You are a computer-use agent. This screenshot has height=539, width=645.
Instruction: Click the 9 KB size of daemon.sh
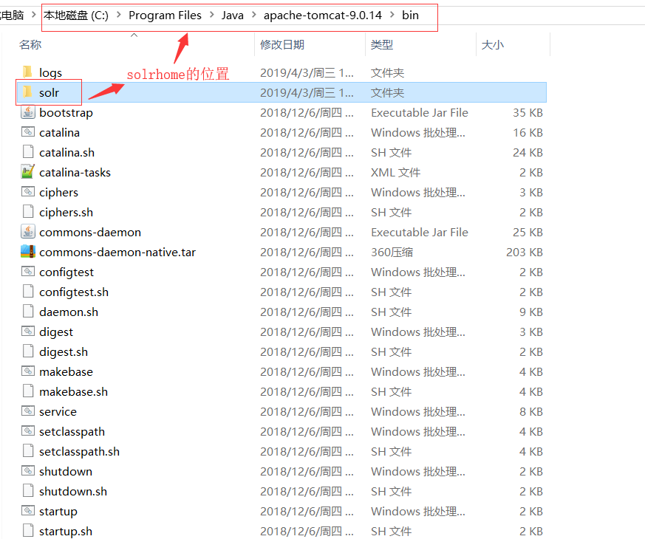tap(530, 312)
